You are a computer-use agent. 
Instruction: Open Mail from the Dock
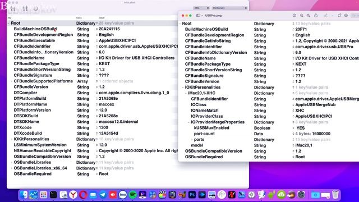click(x=93, y=195)
